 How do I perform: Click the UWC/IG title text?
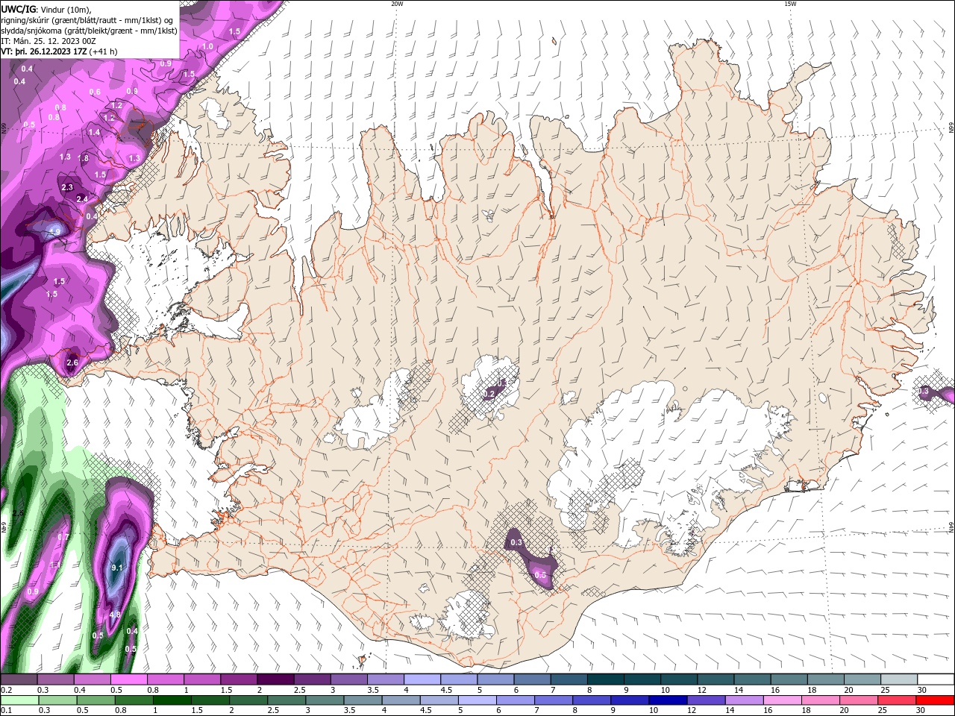click(18, 8)
